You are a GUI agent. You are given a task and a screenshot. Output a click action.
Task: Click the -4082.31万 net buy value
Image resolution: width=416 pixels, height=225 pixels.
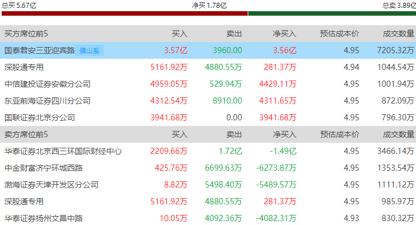[276, 218]
